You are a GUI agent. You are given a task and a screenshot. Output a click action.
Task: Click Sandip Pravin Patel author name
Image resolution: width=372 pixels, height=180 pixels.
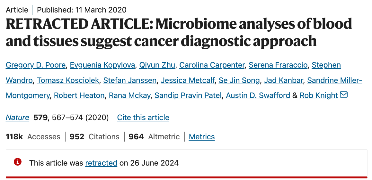(x=188, y=95)
